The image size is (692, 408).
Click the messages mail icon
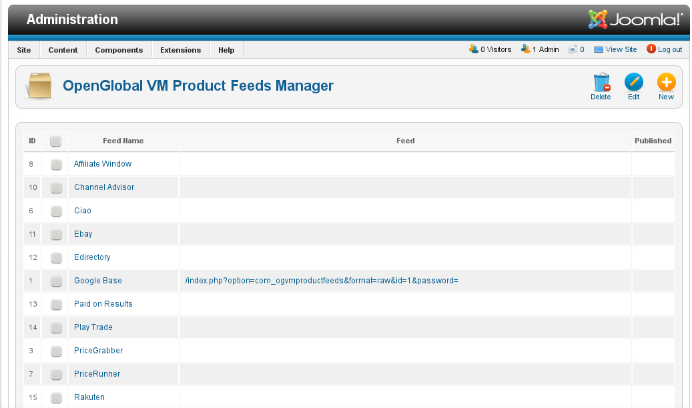point(573,49)
